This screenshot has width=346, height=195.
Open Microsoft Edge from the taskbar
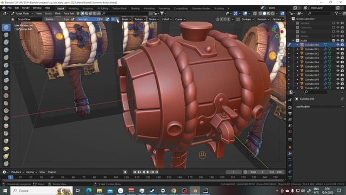point(89,191)
